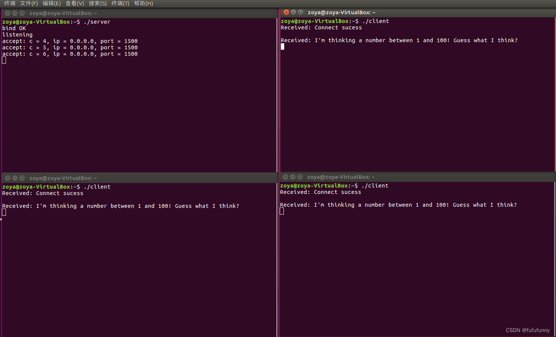Close the server terminal window
The height and width of the screenshot is (337, 556).
(8, 13)
